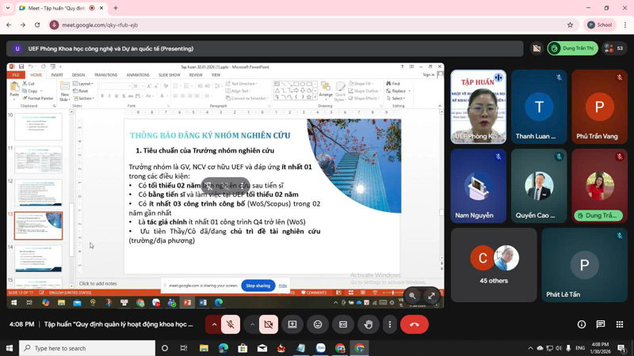
Task: Open people list showing 53 participants
Action: 613,48
